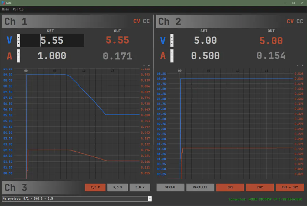Zoom in Ch 1 graph with plus icon
The width and height of the screenshot is (307, 206).
pos(149,65)
